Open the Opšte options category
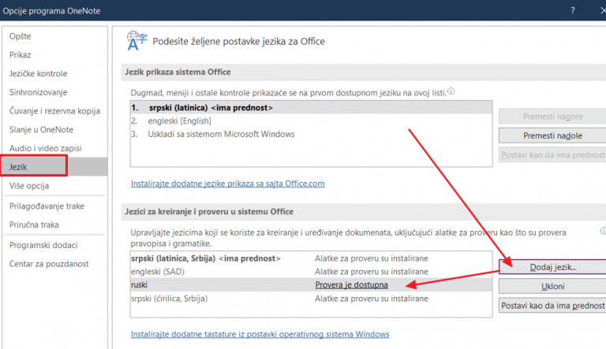 pyautogui.click(x=20, y=36)
